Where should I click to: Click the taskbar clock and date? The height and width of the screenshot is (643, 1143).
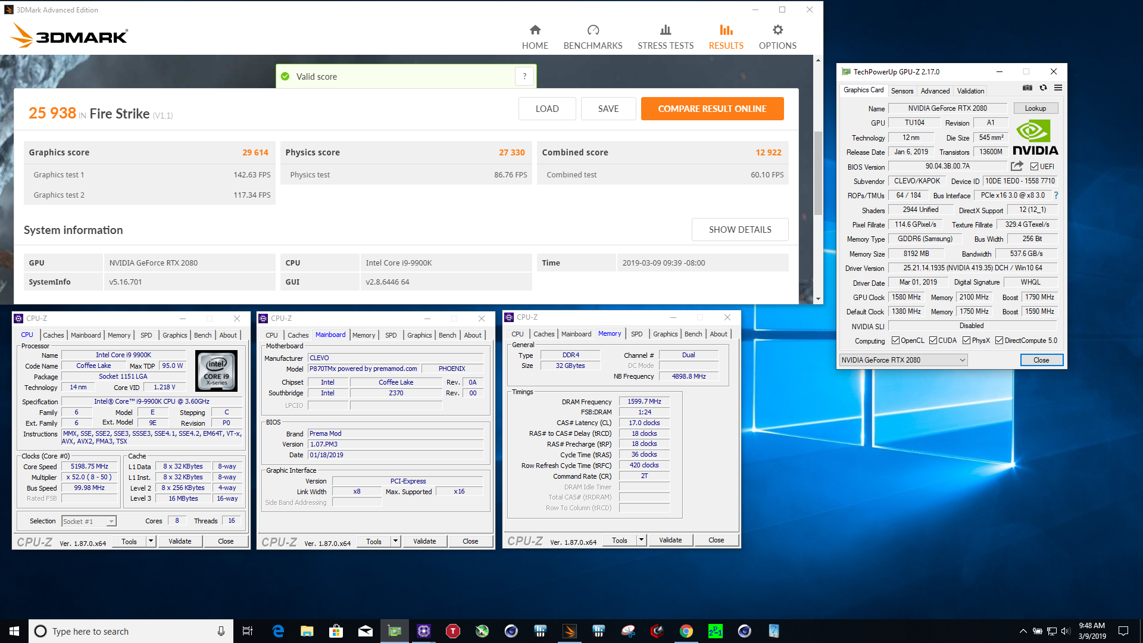pos(1092,631)
